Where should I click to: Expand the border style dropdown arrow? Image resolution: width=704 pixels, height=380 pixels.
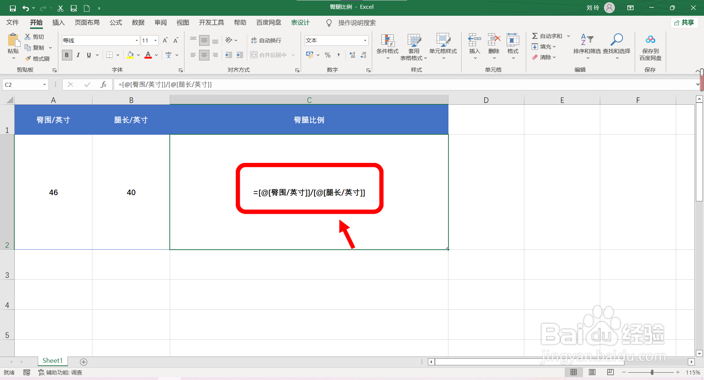[118, 55]
